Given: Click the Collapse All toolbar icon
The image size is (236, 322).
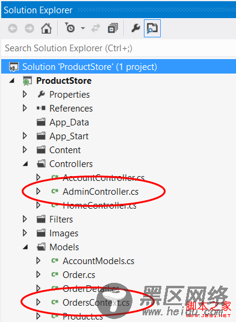Looking at the screenshot, I should tap(113, 28).
